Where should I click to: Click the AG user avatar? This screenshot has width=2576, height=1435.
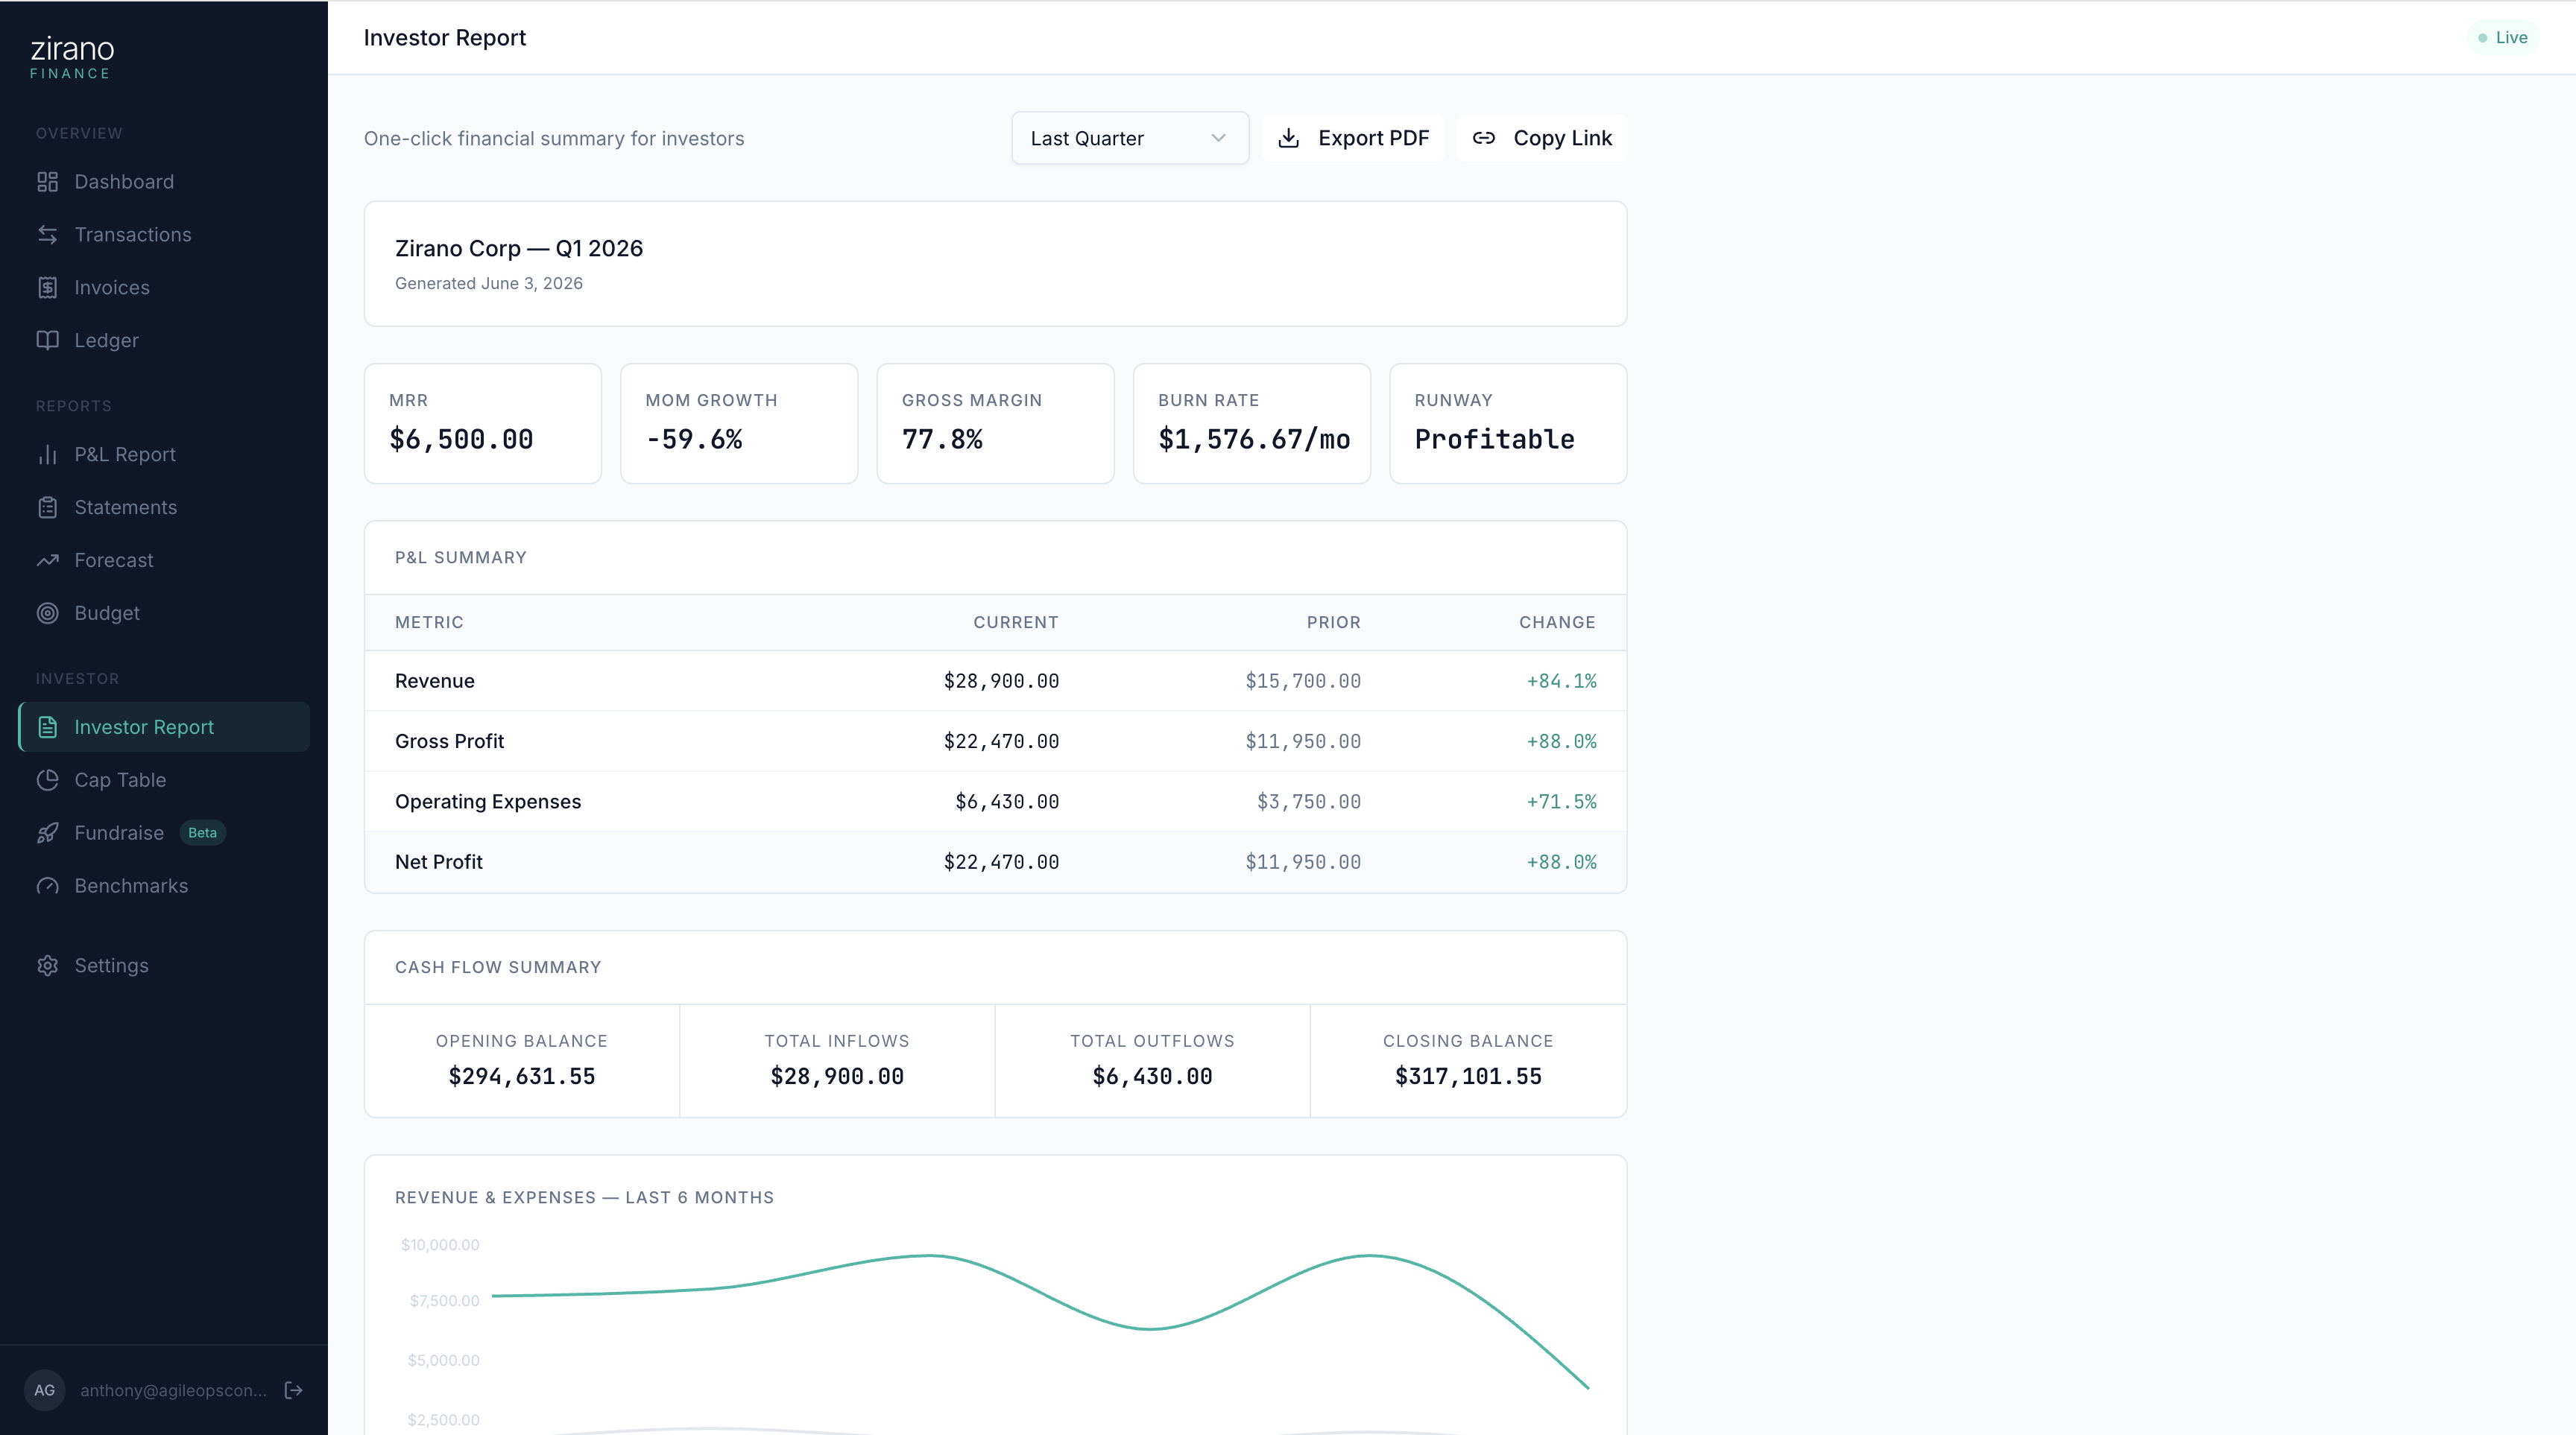[x=45, y=1390]
